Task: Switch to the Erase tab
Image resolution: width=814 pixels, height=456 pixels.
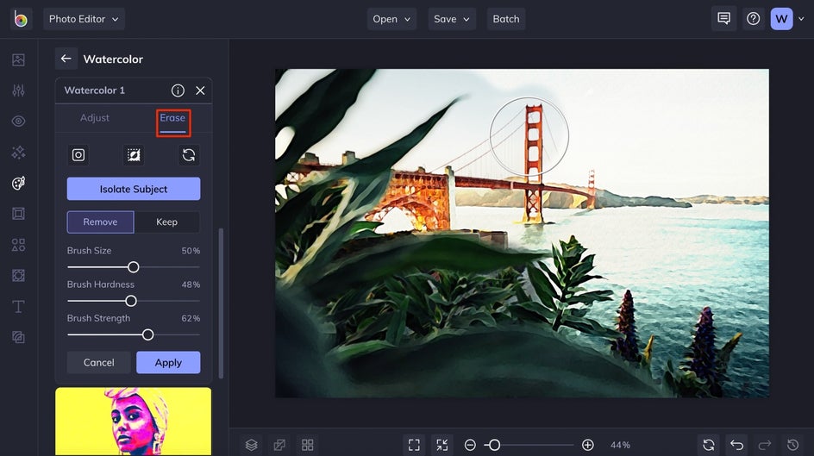Action: 172,118
